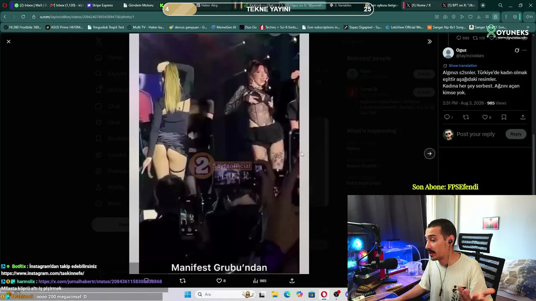
Task: Like the tweet in the sidebar
Action: [x=484, y=117]
